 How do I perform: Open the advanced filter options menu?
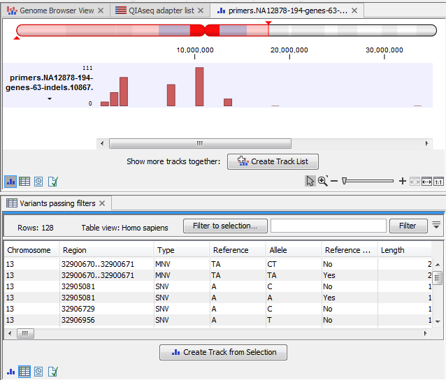[x=436, y=225]
